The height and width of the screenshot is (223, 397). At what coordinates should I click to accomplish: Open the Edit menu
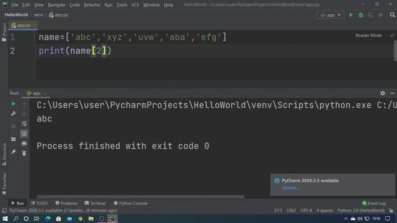pos(26,5)
